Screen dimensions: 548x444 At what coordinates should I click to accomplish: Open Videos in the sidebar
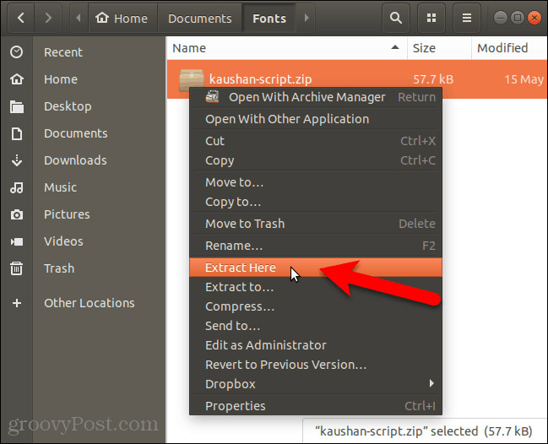pyautogui.click(x=63, y=241)
